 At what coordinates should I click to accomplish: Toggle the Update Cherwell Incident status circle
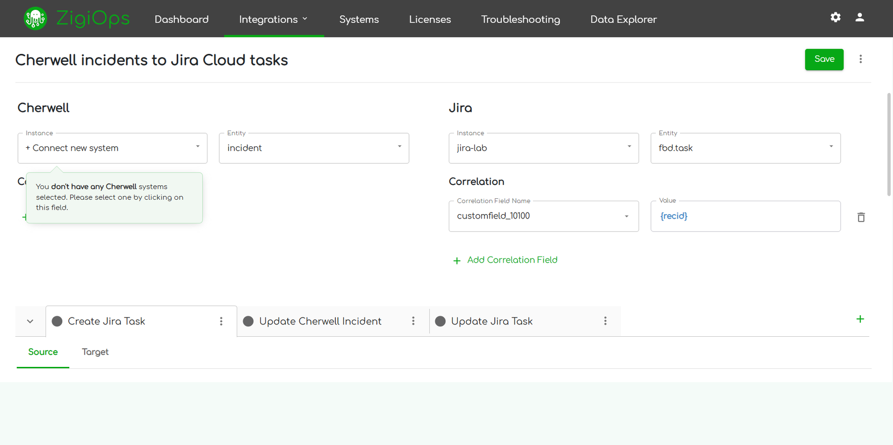pyautogui.click(x=248, y=321)
